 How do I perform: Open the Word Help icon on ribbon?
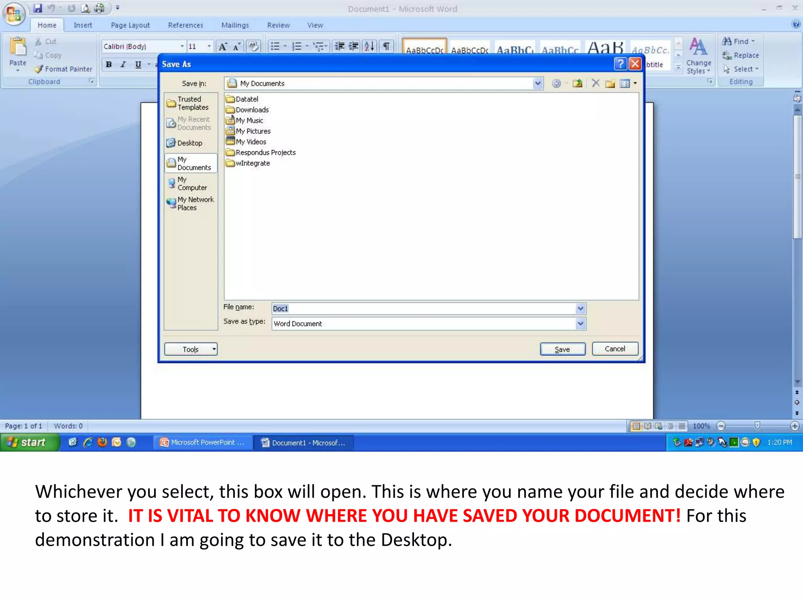[x=796, y=24]
